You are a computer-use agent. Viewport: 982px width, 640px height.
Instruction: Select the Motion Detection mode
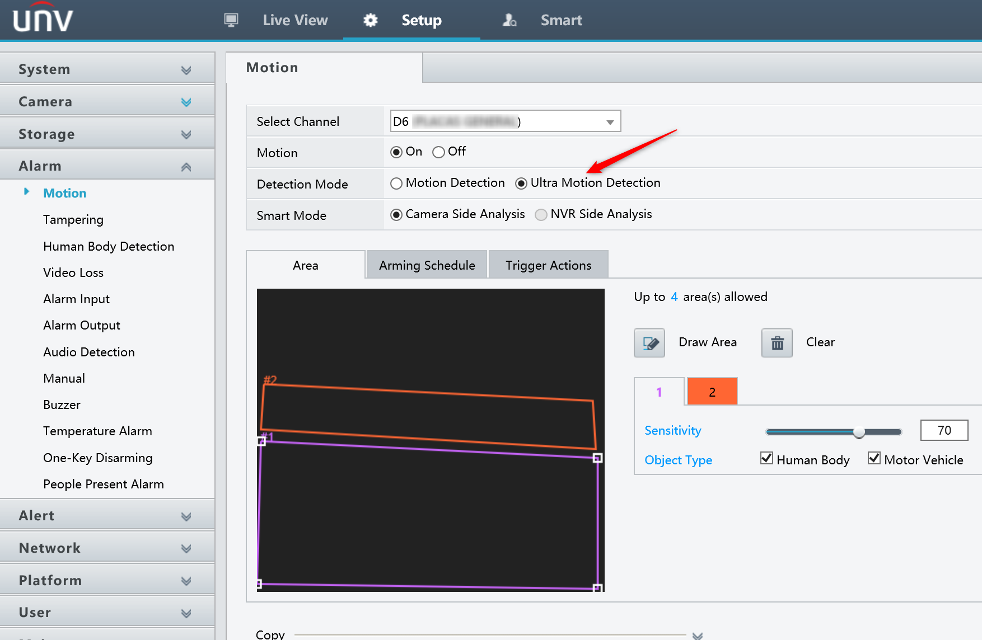(396, 183)
